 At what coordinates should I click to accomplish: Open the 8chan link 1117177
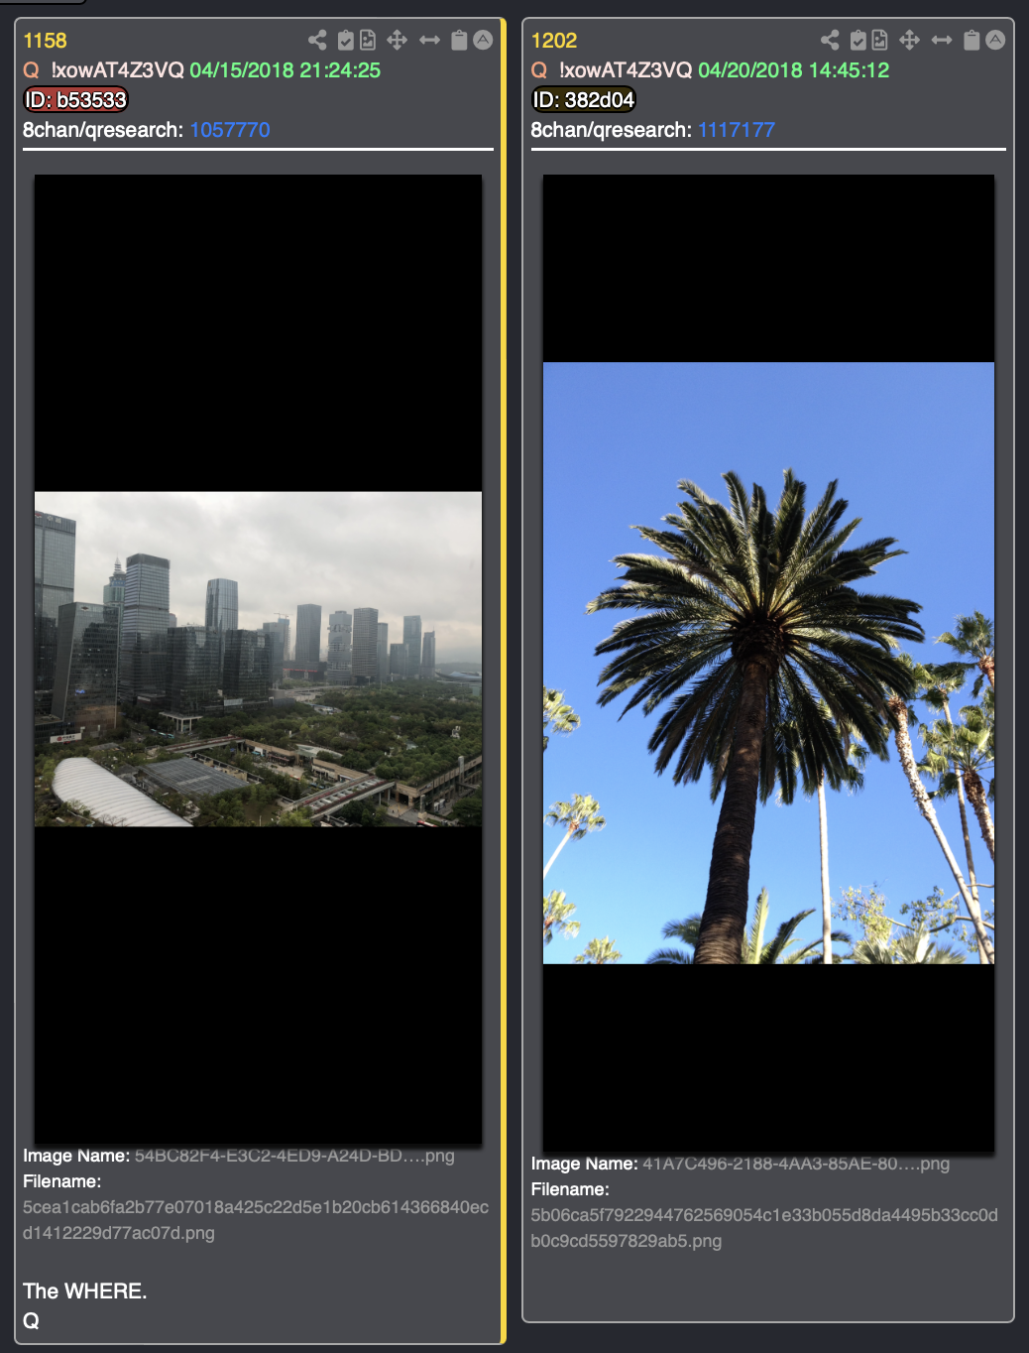(x=737, y=130)
